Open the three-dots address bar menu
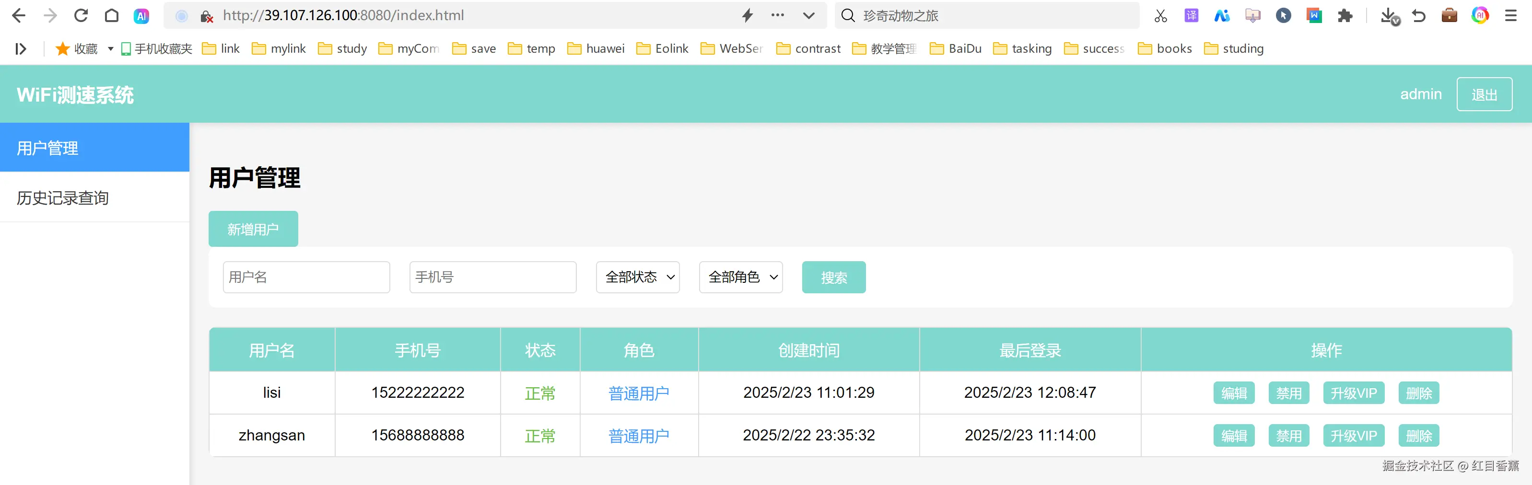 [777, 15]
